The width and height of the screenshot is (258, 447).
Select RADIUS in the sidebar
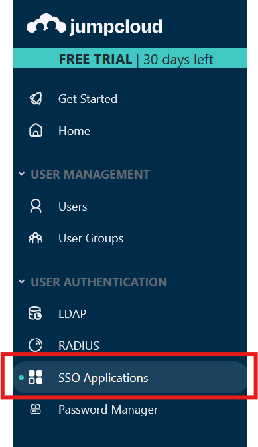click(x=79, y=346)
